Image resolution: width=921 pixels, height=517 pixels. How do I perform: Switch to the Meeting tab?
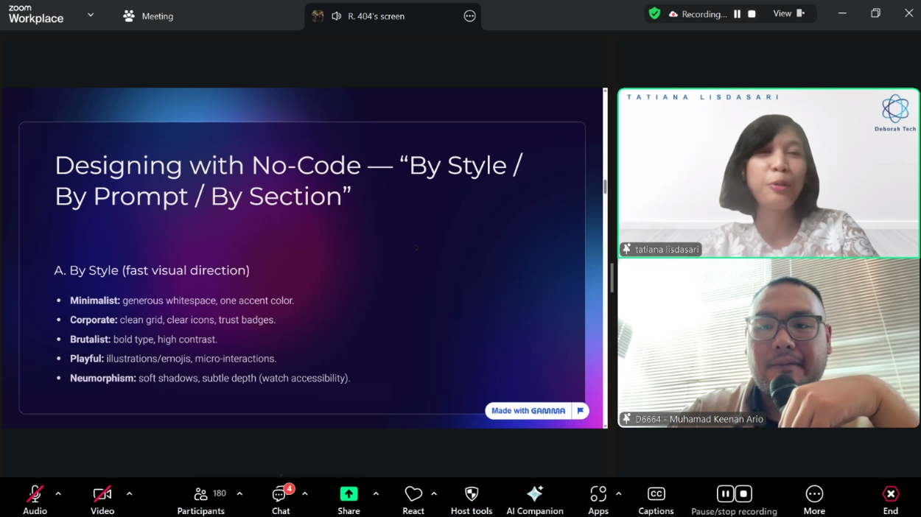148,16
